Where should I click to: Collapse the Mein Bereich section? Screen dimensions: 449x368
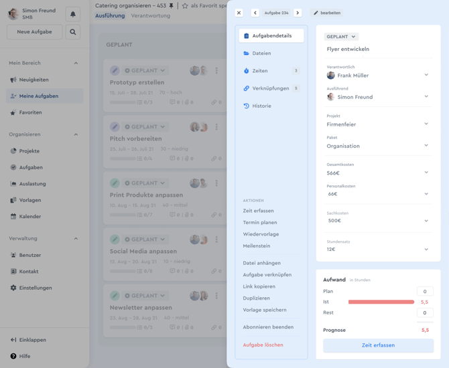(x=76, y=63)
